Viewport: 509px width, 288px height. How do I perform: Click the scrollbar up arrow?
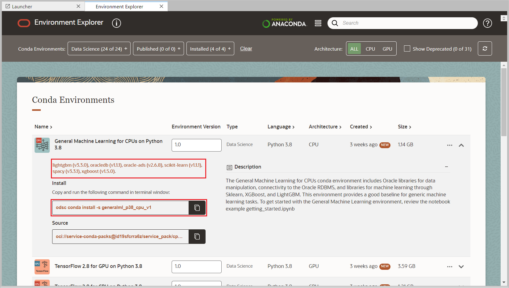click(504, 65)
